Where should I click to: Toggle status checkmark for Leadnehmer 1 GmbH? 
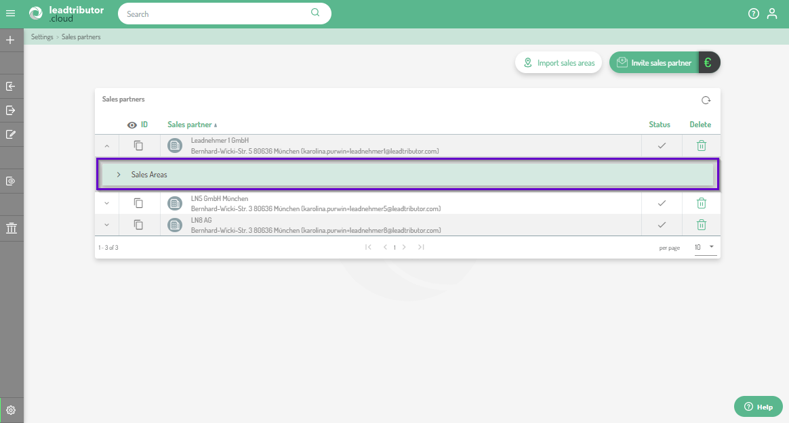point(662,146)
